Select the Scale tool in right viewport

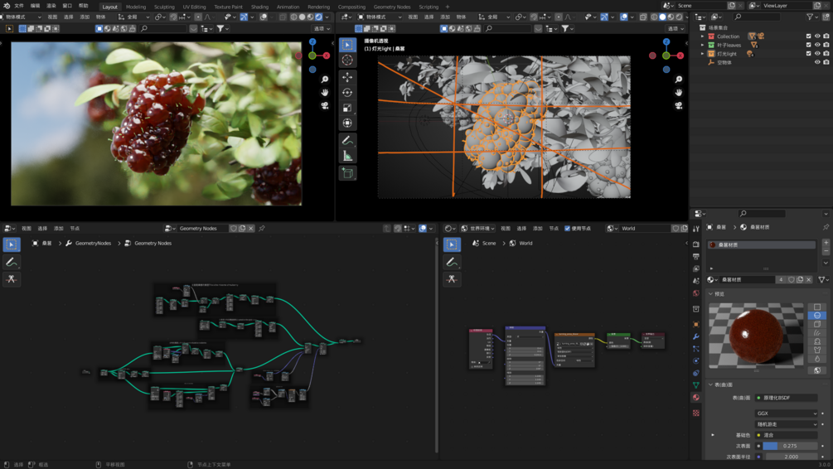(347, 108)
